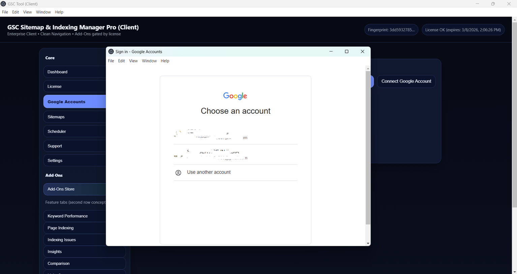Click the Use another account person icon
517x274 pixels.
178,173
